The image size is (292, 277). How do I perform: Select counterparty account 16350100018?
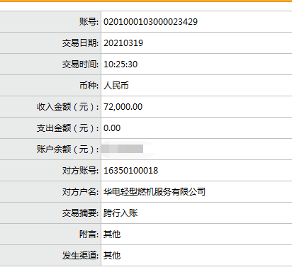click(x=131, y=171)
